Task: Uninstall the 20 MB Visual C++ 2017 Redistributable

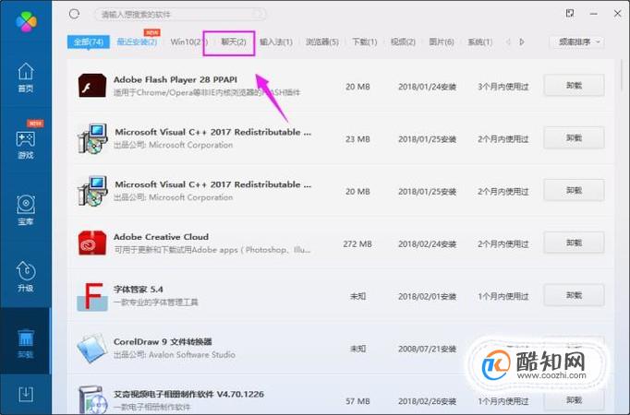Action: pyautogui.click(x=574, y=191)
